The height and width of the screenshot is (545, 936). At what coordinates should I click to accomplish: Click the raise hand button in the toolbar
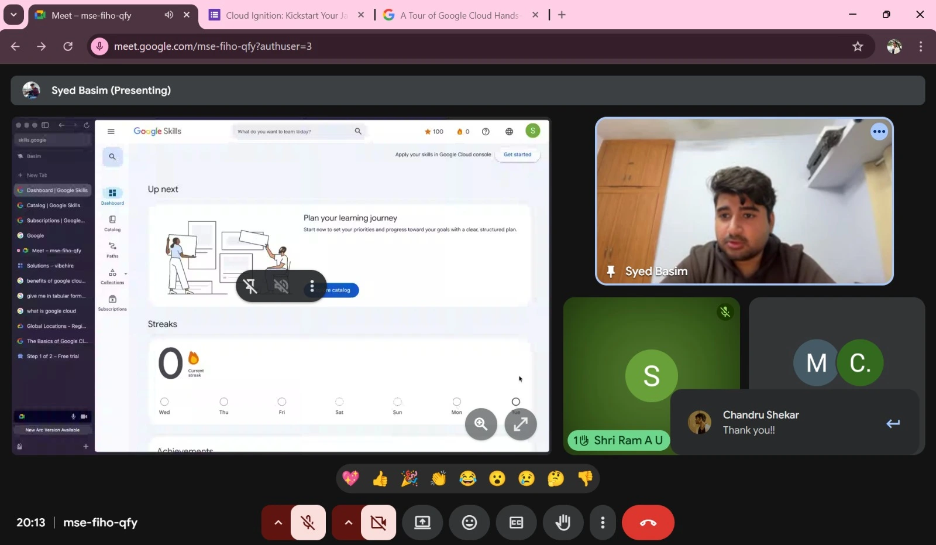[563, 522]
